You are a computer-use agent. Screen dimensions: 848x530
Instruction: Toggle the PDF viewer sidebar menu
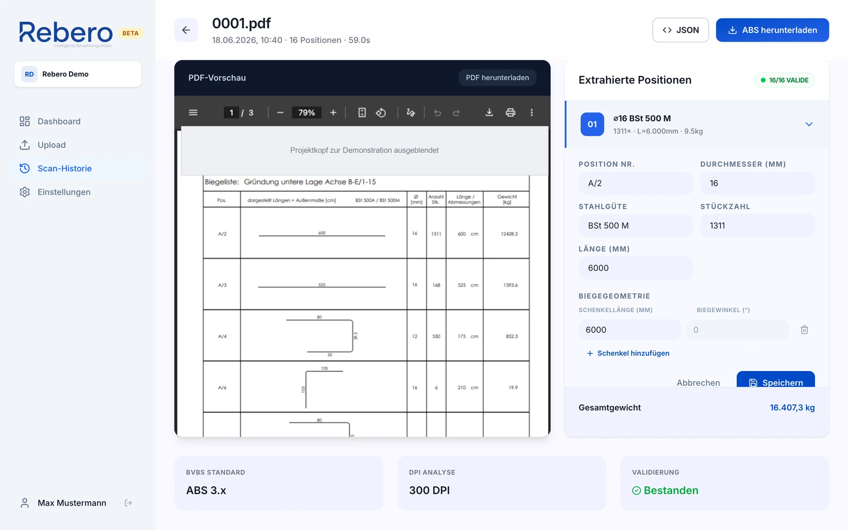[x=193, y=112]
